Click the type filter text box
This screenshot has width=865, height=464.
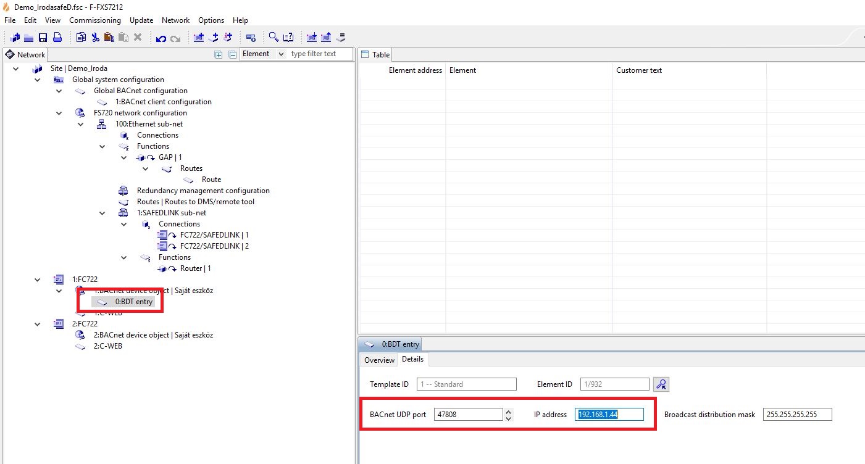coord(320,54)
